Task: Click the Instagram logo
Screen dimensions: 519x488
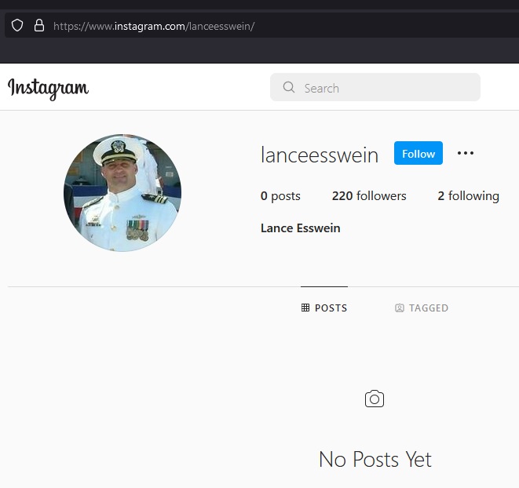Action: pyautogui.click(x=48, y=88)
